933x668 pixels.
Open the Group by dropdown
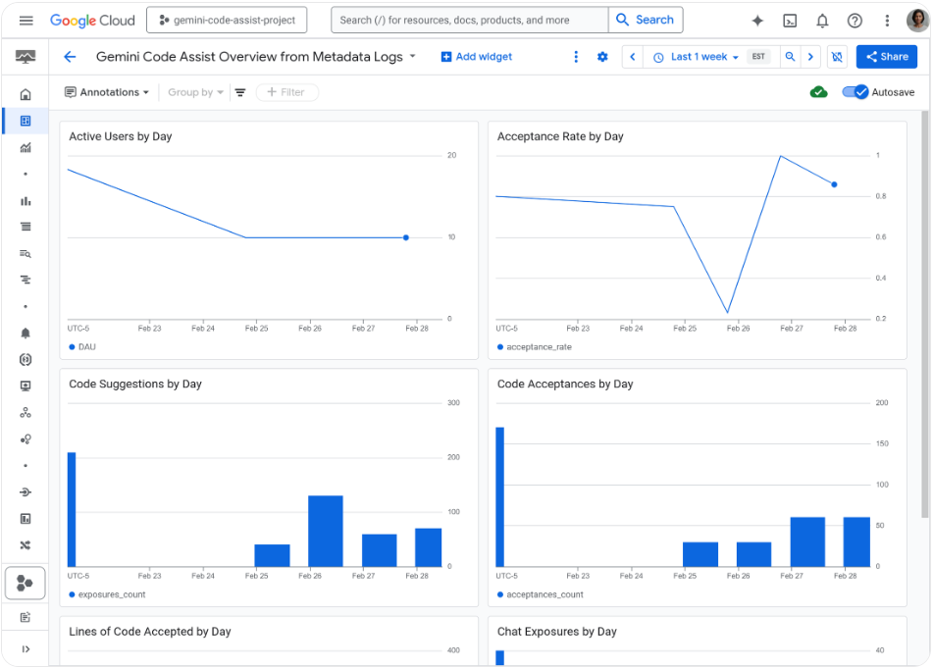196,92
